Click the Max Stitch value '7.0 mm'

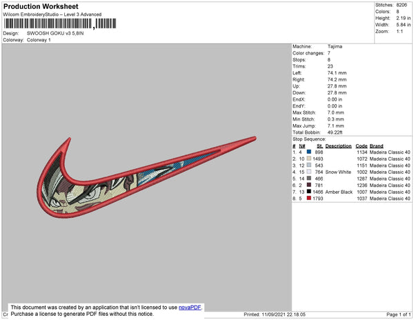tap(335, 112)
